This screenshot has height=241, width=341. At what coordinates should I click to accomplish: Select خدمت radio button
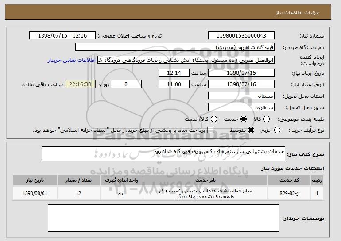click(x=244, y=119)
